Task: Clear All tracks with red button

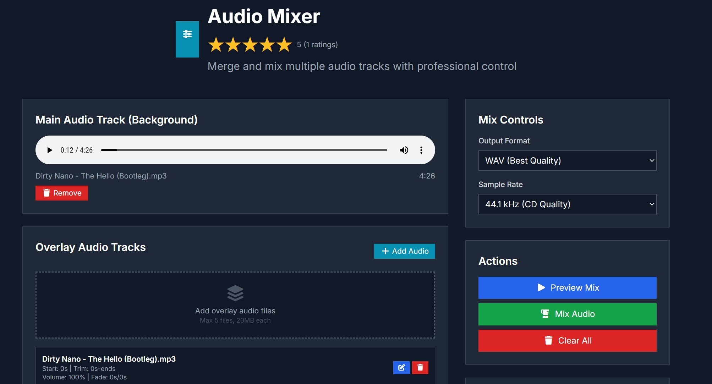Action: point(567,341)
